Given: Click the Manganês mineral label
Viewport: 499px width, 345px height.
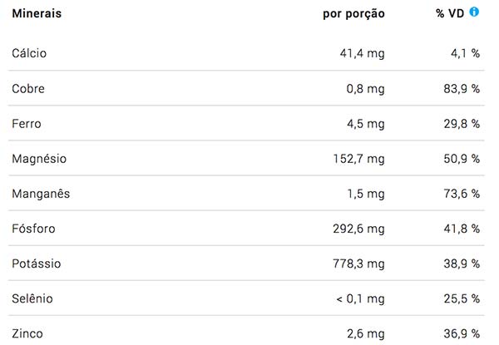Looking at the screenshot, I should 41,194.
